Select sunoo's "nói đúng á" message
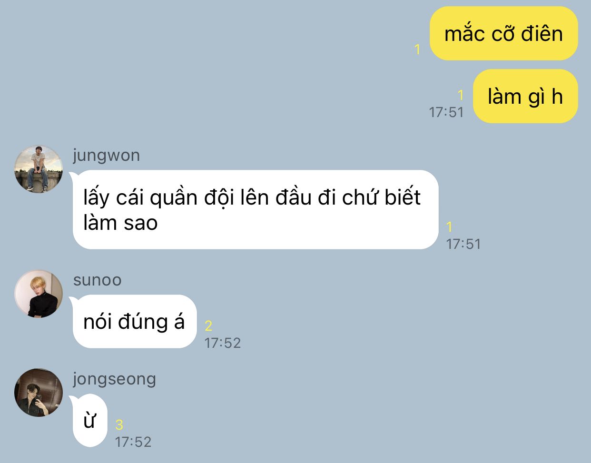 click(134, 322)
